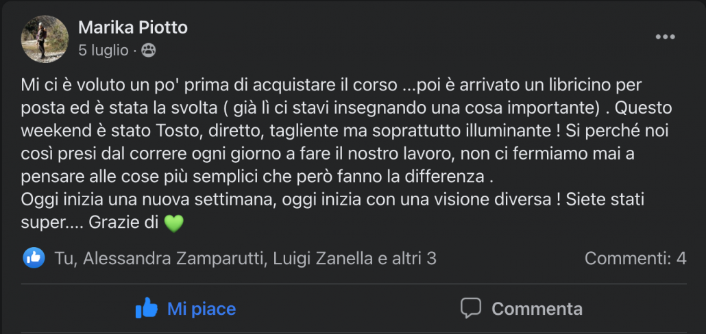The image size is (706, 334).
Task: Open the post's "5 luglio" timestamp
Action: coord(103,50)
